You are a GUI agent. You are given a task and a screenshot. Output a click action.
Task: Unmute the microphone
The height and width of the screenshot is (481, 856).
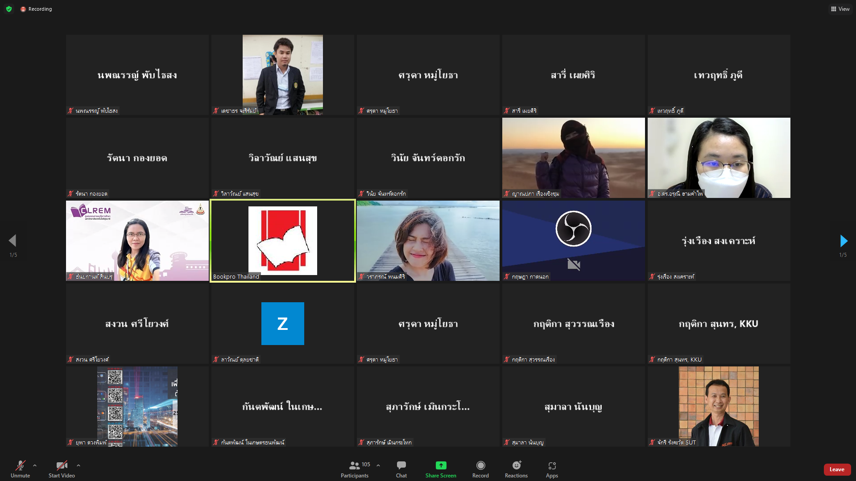pyautogui.click(x=20, y=469)
